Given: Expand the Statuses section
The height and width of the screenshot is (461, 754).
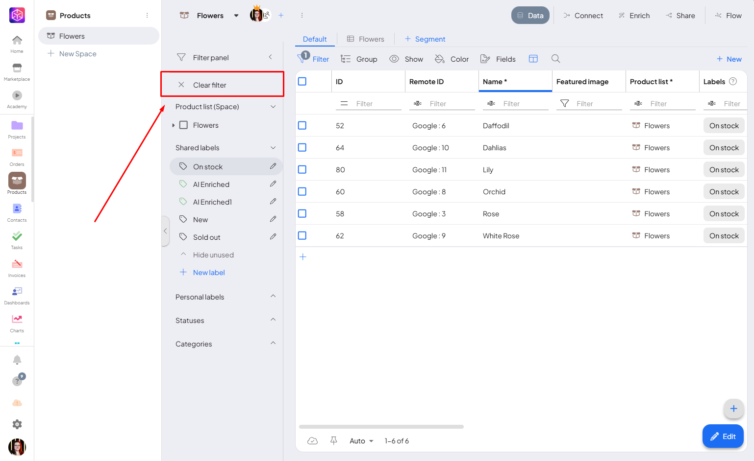Looking at the screenshot, I should click(x=225, y=321).
